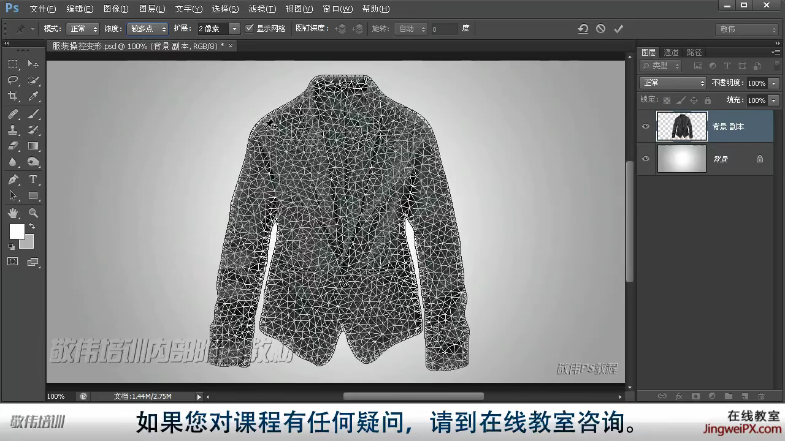Viewport: 785px width, 441px height.
Task: Select the Lasso tool
Action: tap(13, 80)
